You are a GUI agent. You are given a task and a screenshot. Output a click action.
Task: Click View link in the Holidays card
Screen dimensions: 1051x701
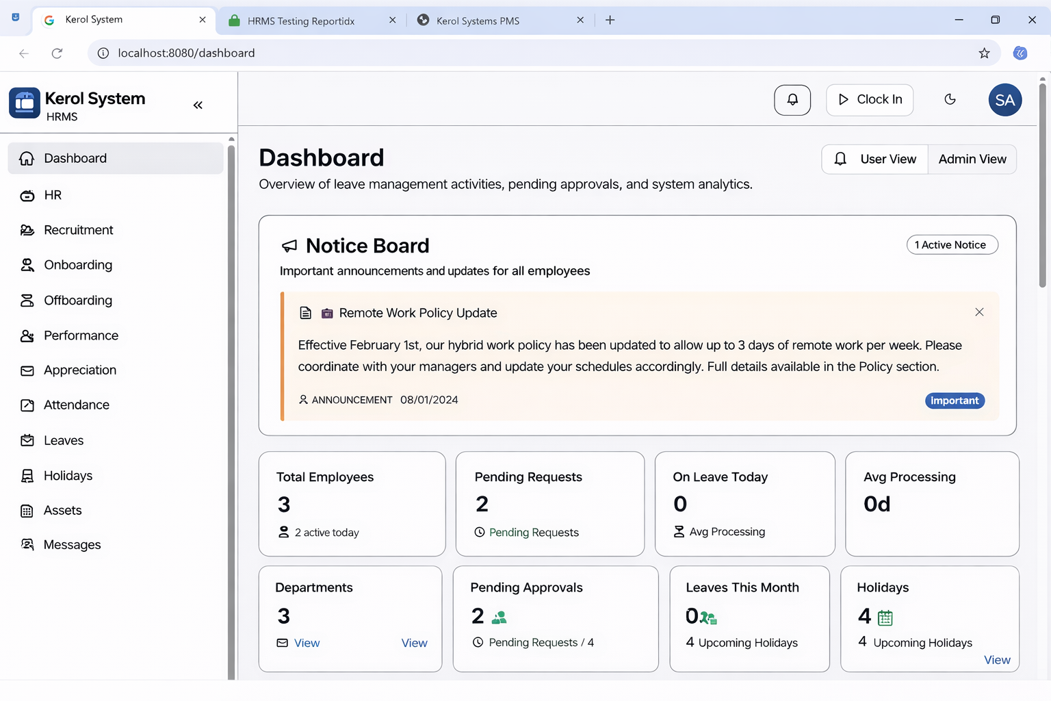click(x=996, y=660)
